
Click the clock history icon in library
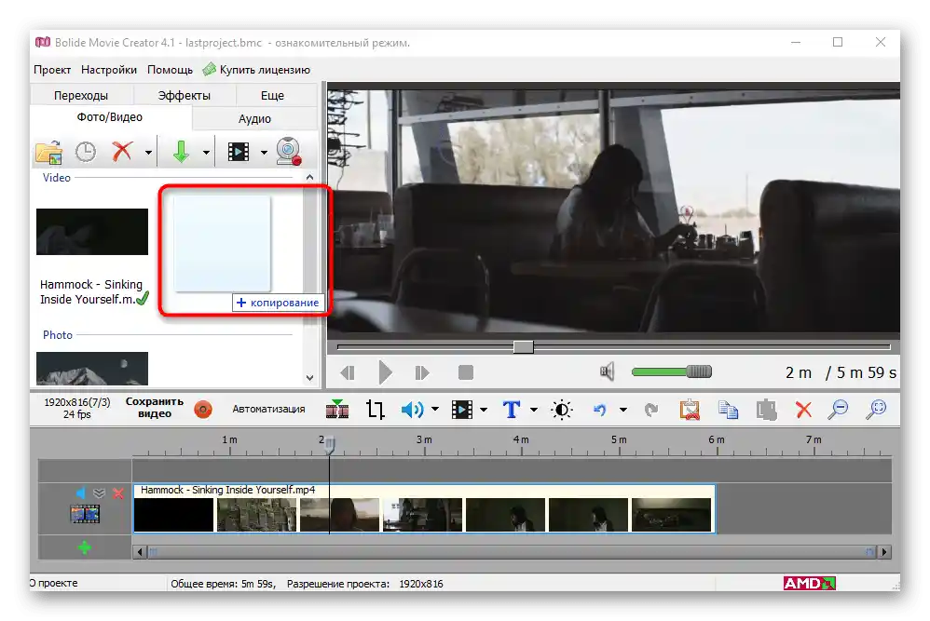click(86, 152)
